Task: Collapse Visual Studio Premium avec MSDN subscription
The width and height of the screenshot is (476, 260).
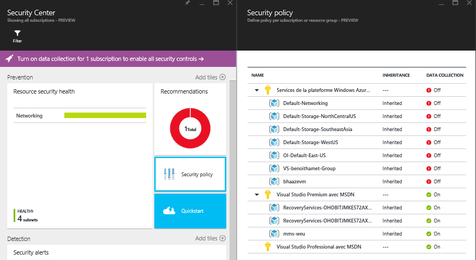Action: pyautogui.click(x=257, y=194)
